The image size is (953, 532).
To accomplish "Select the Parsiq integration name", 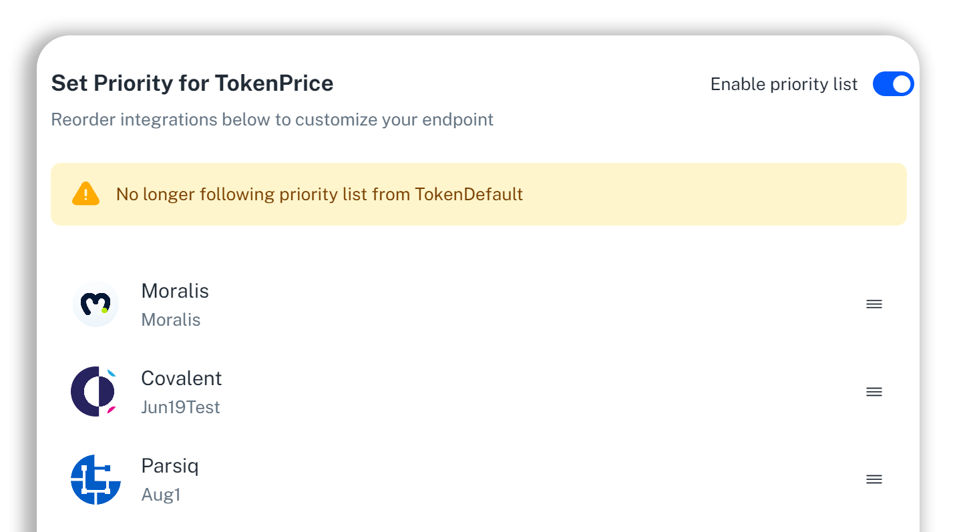I will (x=170, y=466).
